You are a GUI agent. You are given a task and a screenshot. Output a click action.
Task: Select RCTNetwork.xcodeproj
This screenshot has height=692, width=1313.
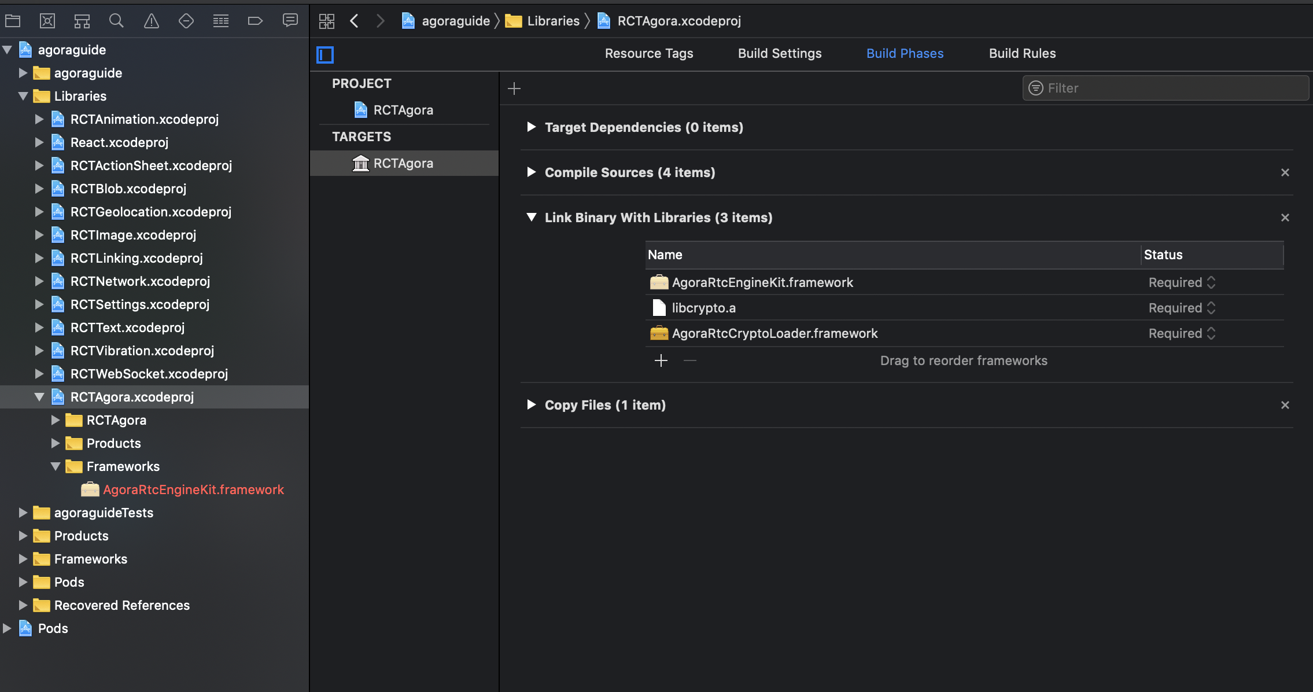(140, 281)
